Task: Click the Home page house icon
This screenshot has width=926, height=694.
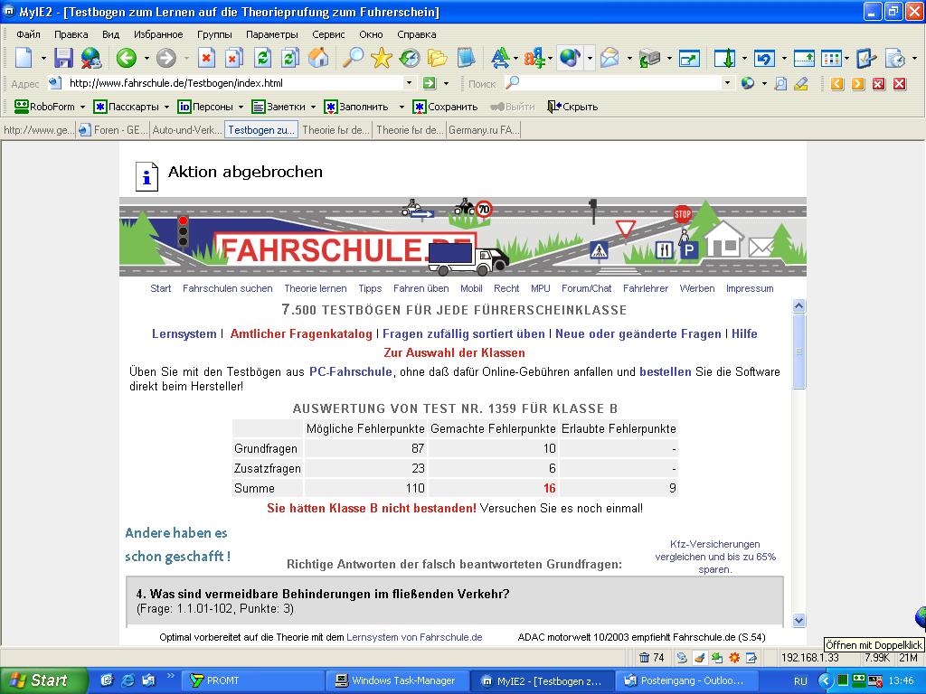Action: pos(317,59)
